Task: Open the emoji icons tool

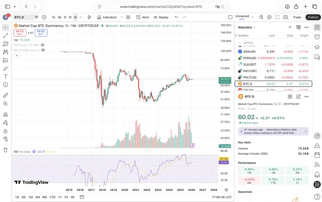Action: [5, 85]
